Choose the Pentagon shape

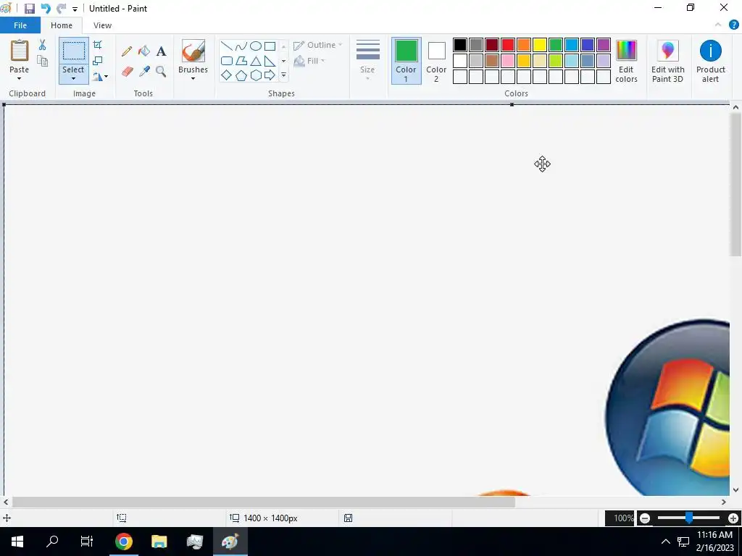tap(241, 75)
